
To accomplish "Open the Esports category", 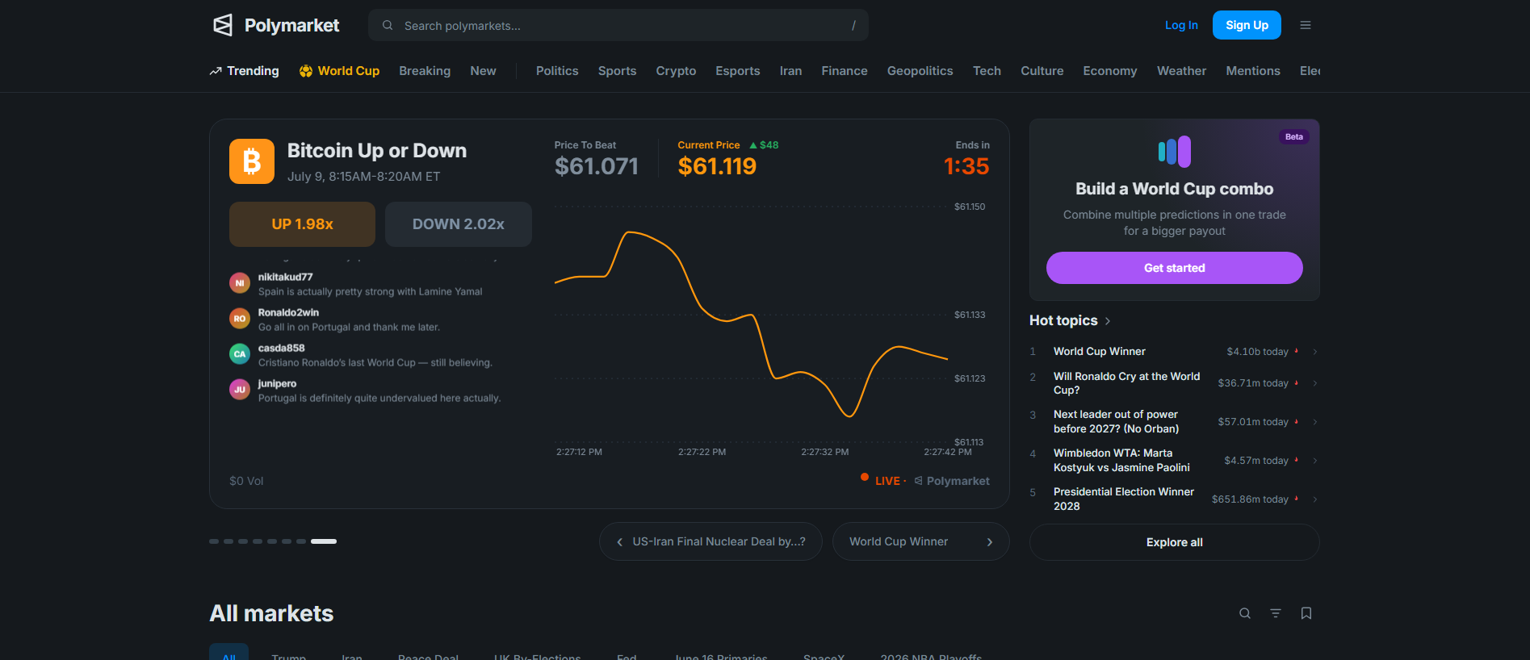I will (x=738, y=71).
